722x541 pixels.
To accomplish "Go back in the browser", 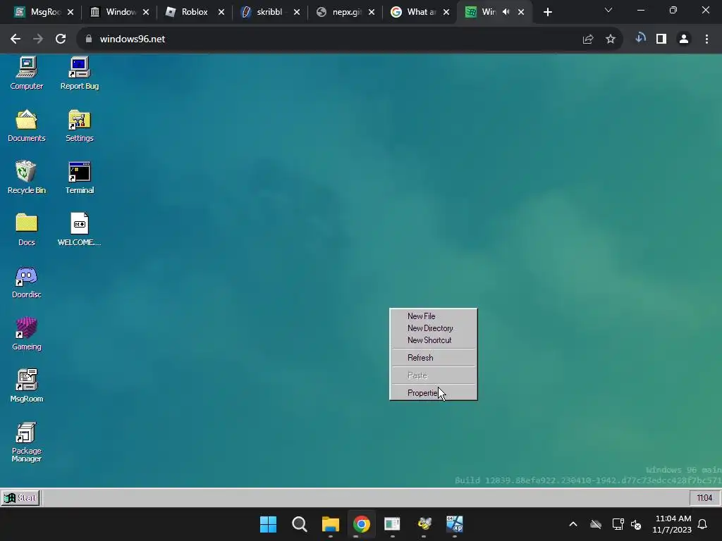I will click(16, 39).
